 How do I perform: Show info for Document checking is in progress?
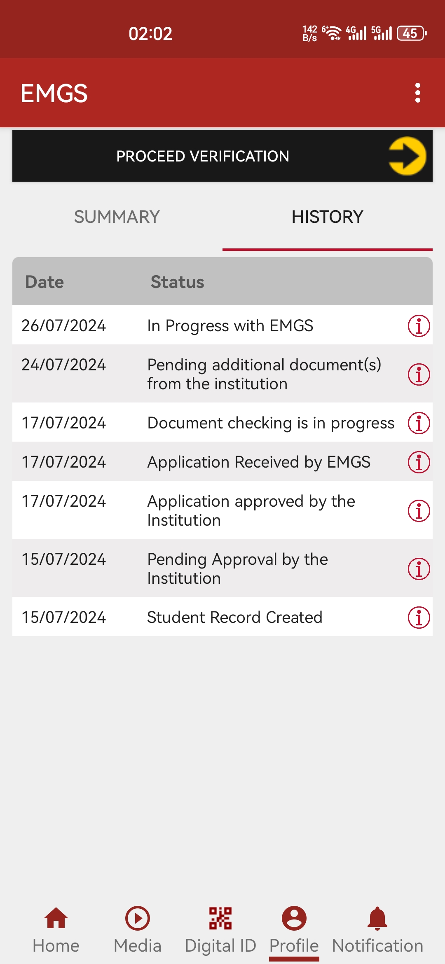tap(419, 423)
